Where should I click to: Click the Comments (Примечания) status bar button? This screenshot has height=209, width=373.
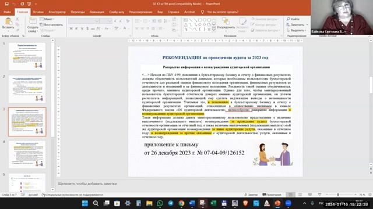(272, 194)
